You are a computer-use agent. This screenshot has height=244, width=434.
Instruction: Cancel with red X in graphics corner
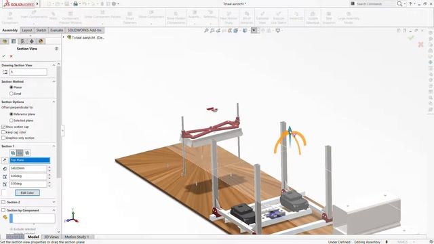tap(420, 44)
